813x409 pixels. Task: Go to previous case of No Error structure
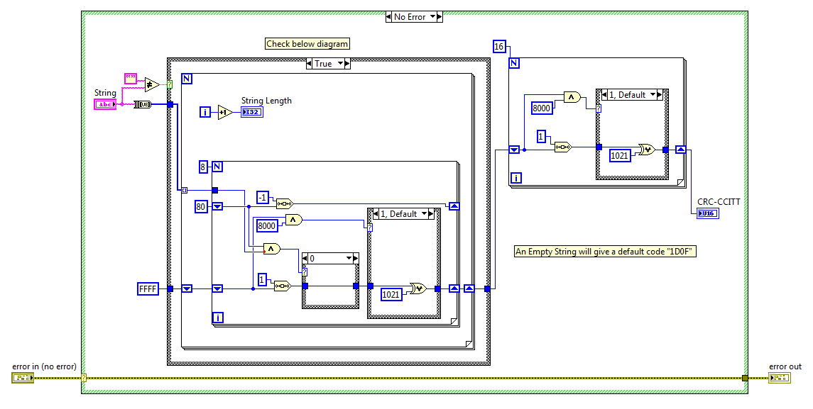tap(388, 17)
